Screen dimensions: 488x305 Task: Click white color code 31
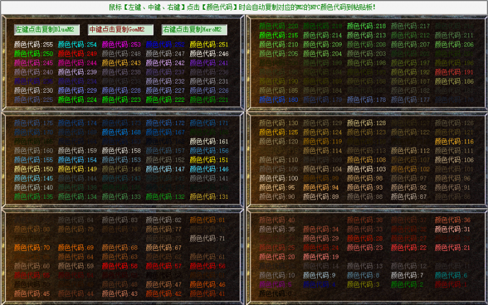(454, 229)
